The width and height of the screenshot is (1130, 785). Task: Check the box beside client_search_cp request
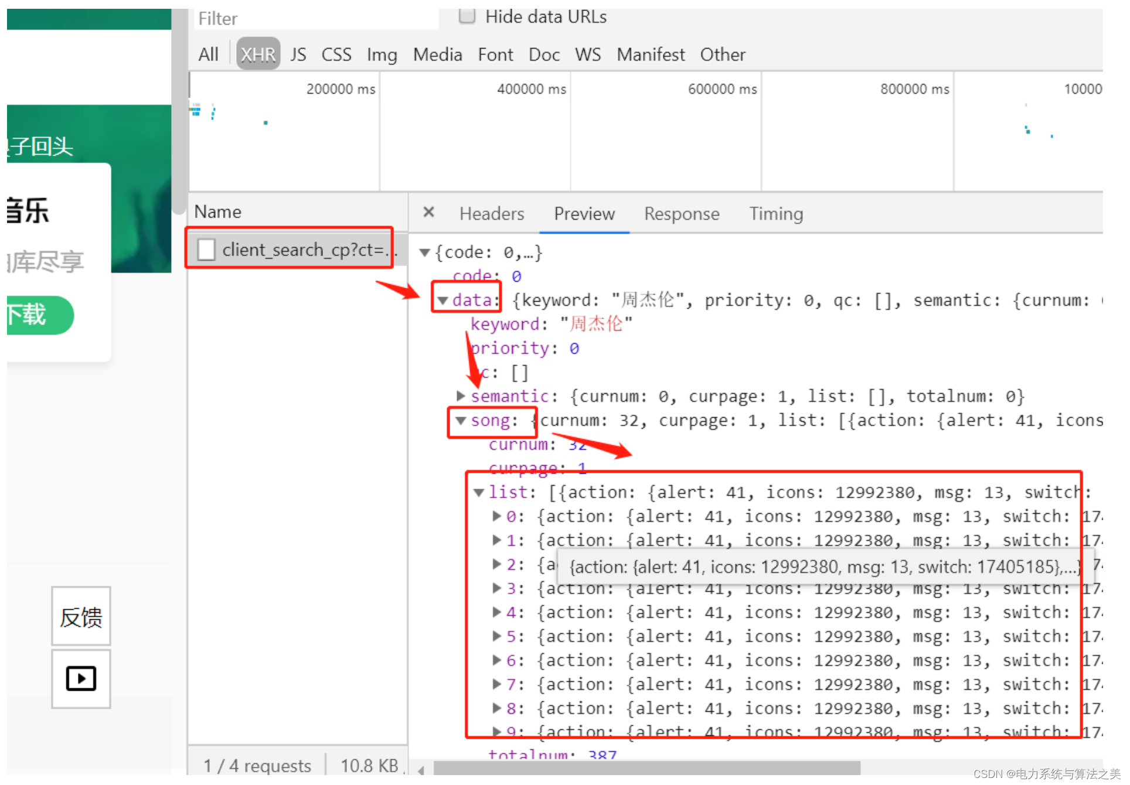tap(206, 250)
